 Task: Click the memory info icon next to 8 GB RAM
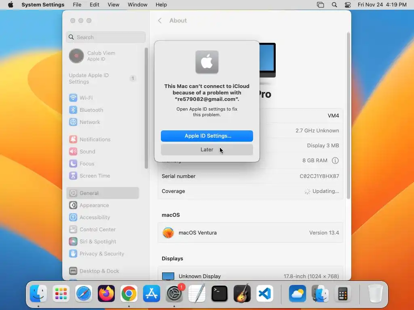(x=335, y=161)
